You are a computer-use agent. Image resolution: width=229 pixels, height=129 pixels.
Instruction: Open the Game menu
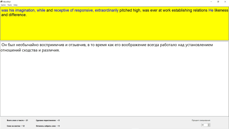3,5
